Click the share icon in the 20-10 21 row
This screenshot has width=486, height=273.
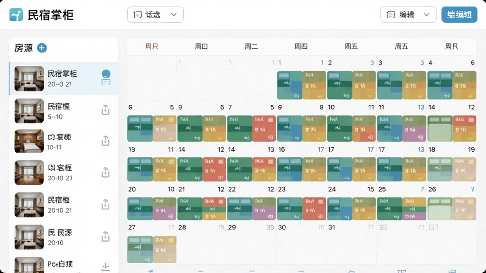point(105,204)
